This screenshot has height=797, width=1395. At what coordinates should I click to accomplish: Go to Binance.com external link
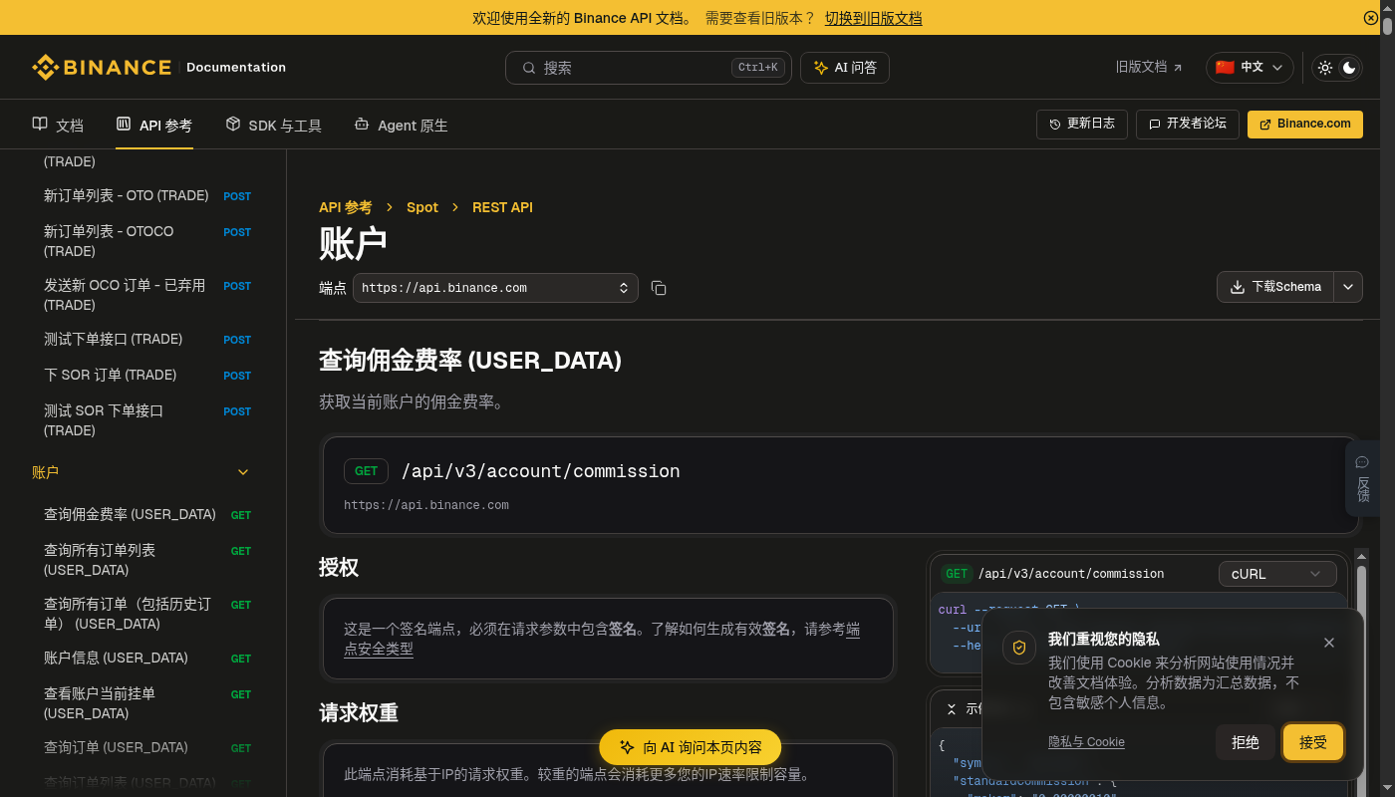1305,124
